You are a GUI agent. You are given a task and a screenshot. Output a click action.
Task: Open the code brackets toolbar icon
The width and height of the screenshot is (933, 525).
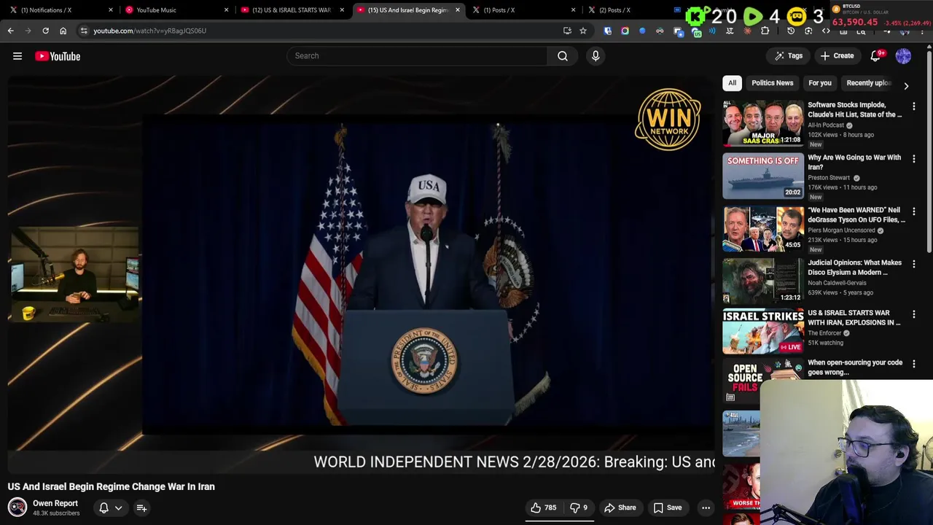pos(826,31)
